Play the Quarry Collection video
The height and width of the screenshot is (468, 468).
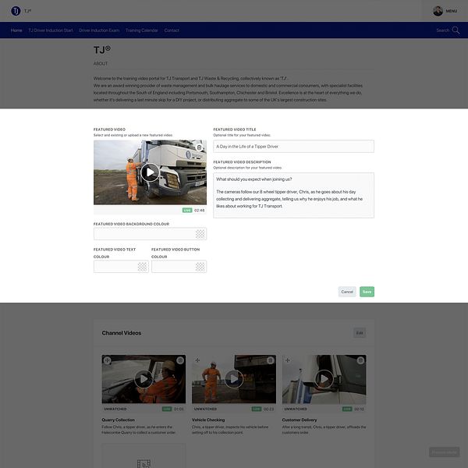pos(144,379)
